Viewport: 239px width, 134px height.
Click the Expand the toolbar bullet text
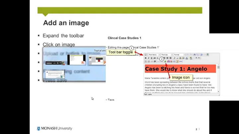point(63,35)
